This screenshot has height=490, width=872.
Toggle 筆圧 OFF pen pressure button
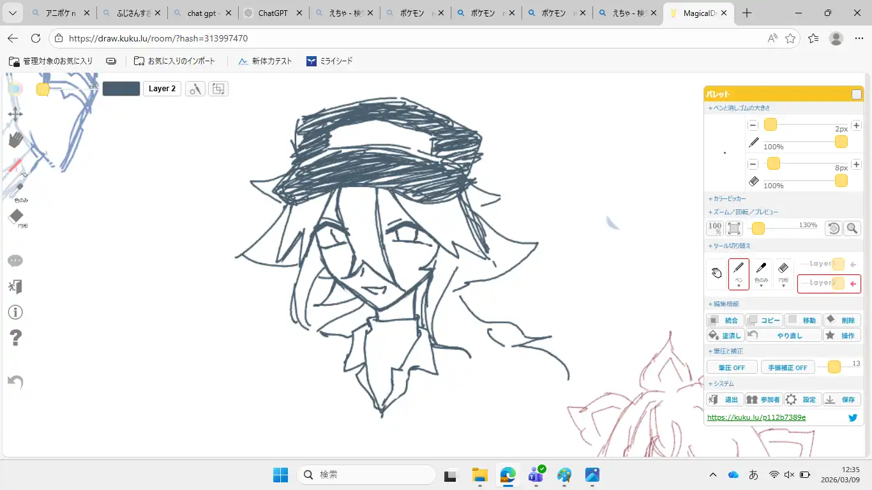point(732,367)
